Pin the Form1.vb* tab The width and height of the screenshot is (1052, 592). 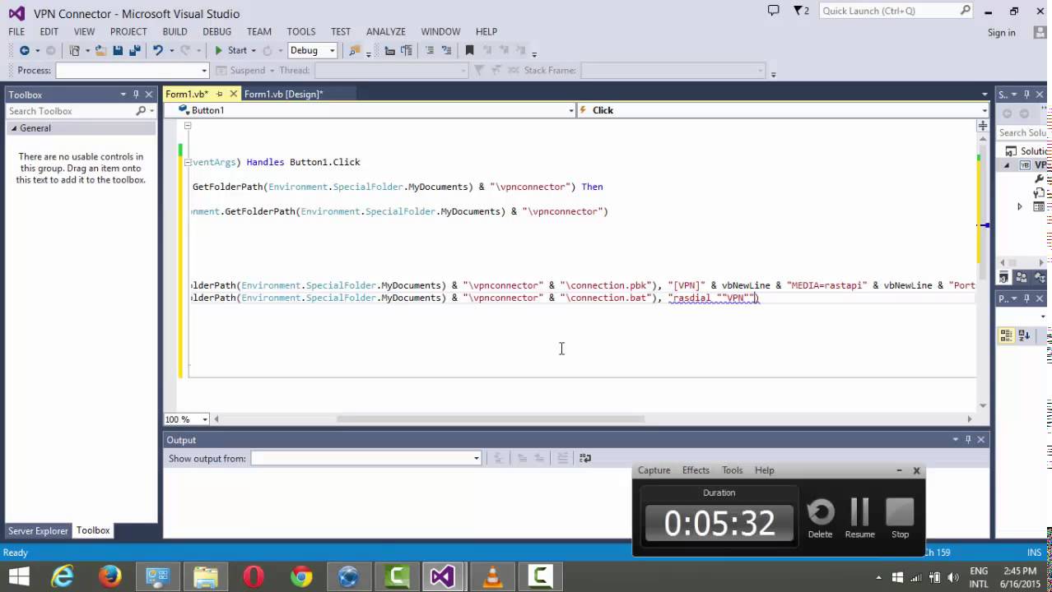point(220,95)
